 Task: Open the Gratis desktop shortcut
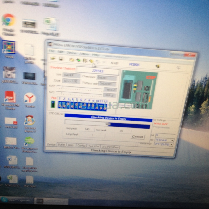[9, 49]
